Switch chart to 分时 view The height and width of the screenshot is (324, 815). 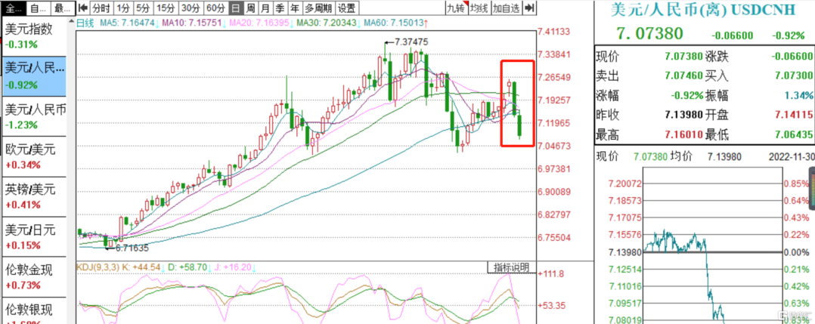(101, 8)
